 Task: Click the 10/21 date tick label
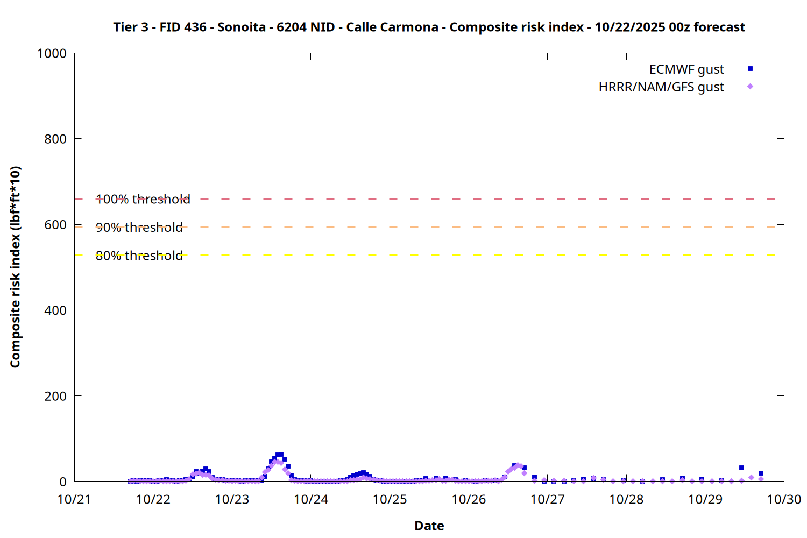click(74, 499)
